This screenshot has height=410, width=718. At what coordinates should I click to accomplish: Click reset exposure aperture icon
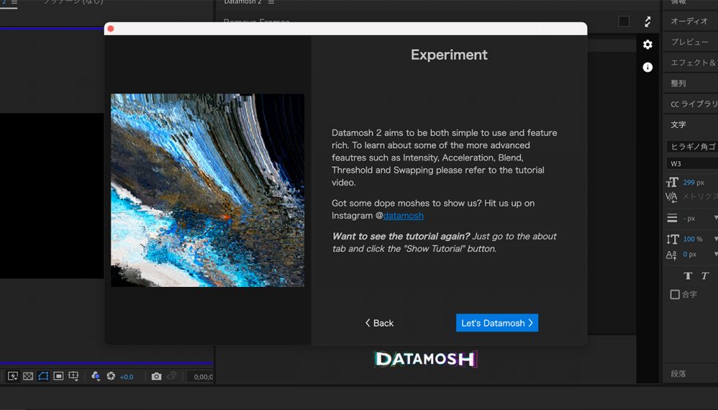tap(111, 376)
